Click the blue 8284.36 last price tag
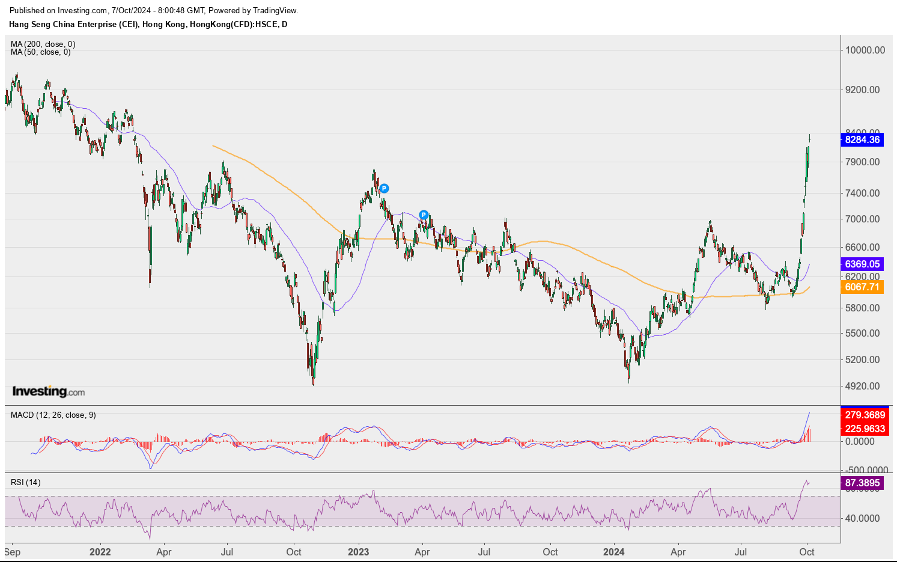The image size is (897, 562). (862, 139)
